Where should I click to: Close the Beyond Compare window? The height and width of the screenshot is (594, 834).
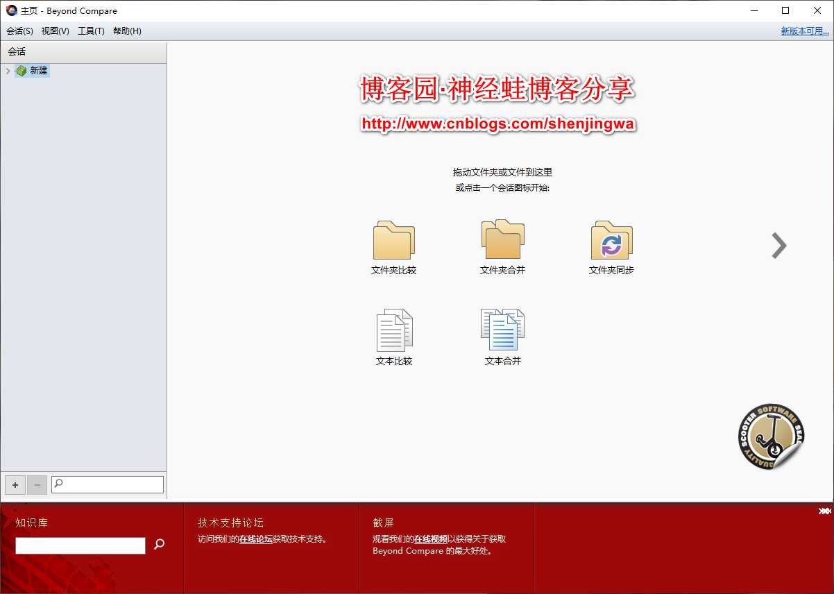pos(817,10)
